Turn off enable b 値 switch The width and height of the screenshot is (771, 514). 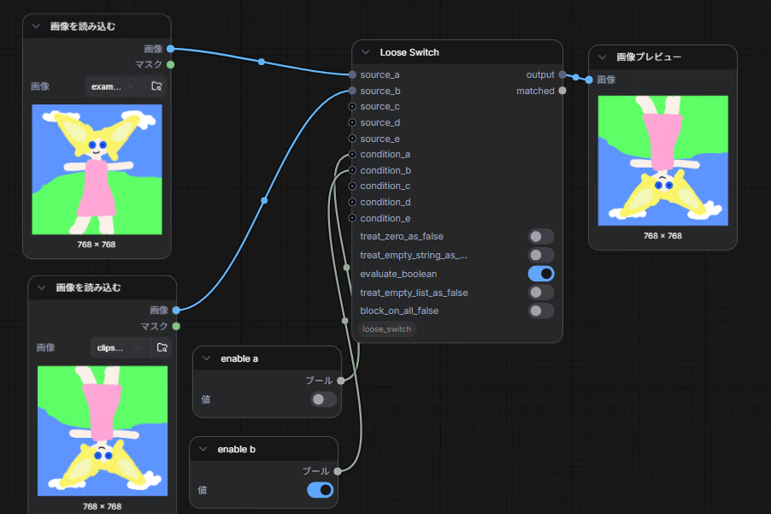[x=320, y=490]
